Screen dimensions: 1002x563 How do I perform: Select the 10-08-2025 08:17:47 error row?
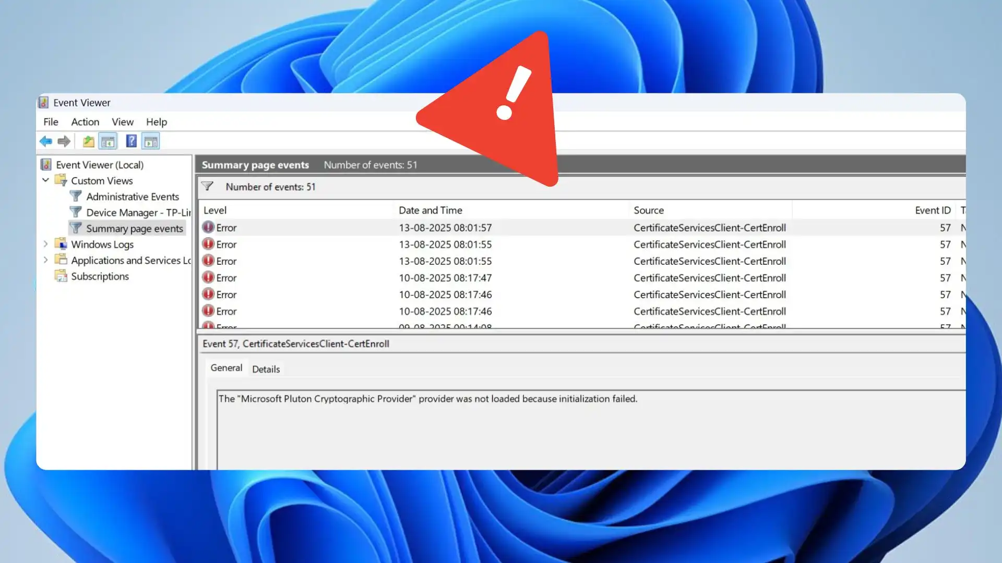(x=445, y=278)
